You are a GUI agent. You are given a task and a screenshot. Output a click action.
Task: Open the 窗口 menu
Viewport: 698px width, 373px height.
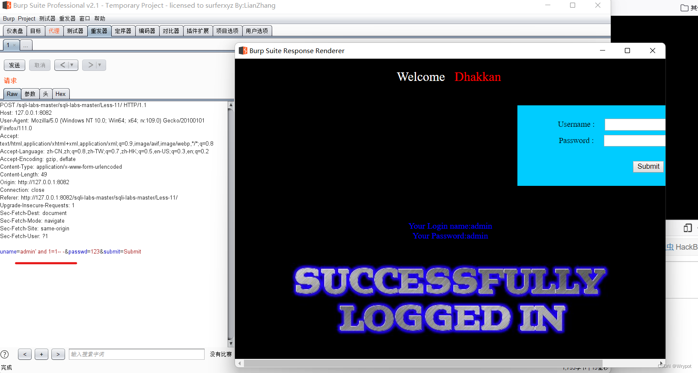(85, 18)
